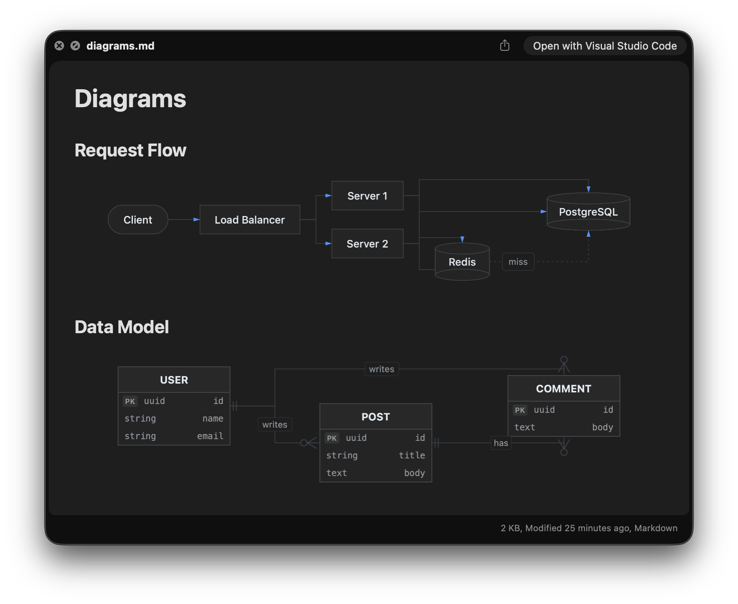The width and height of the screenshot is (738, 604).
Task: Select the POST entity table header
Action: pos(375,416)
